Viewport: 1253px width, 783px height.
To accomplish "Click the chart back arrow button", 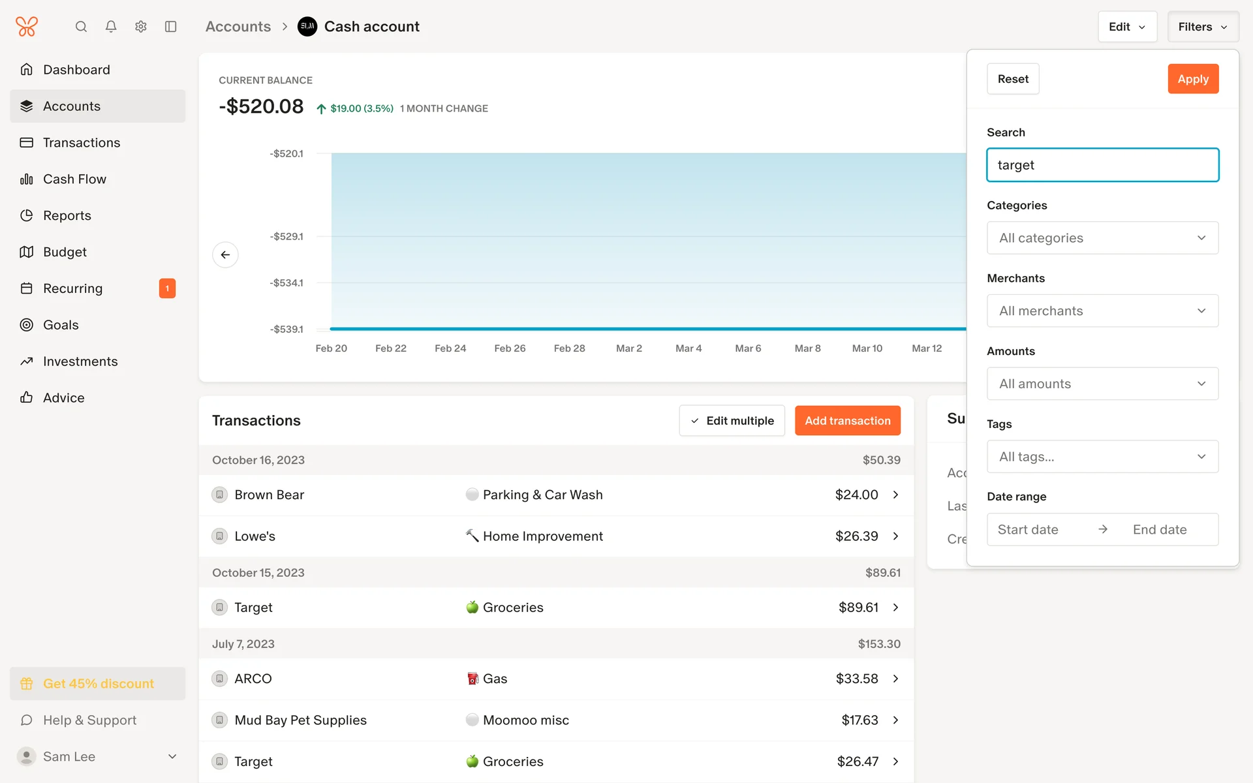I will 225,254.
